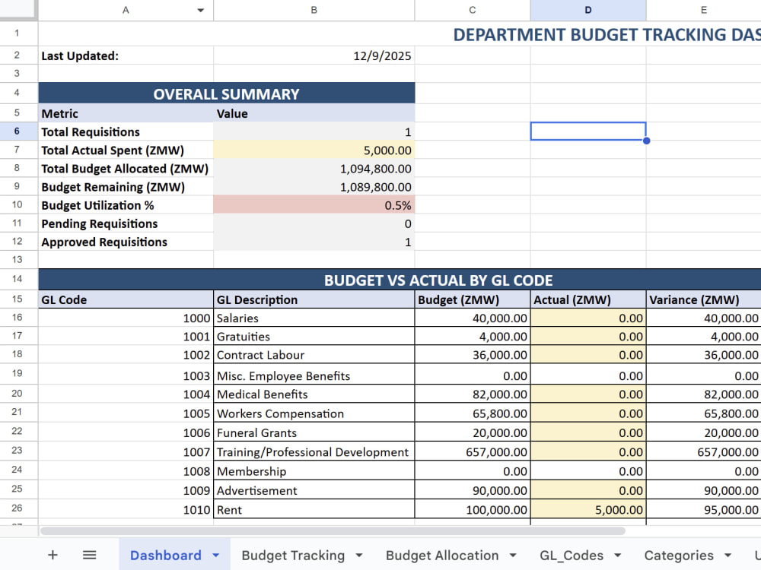This screenshot has width=761, height=570.
Task: Open column A header dropdown arrow
Action: tap(200, 10)
